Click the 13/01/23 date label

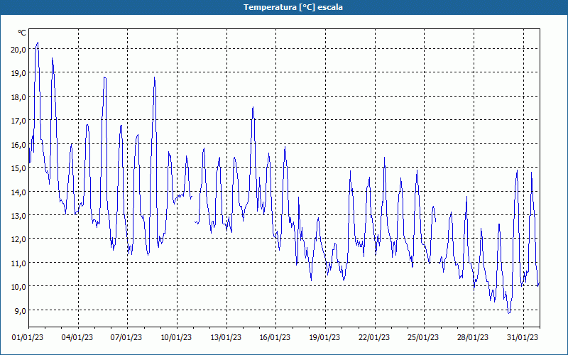[226, 338]
